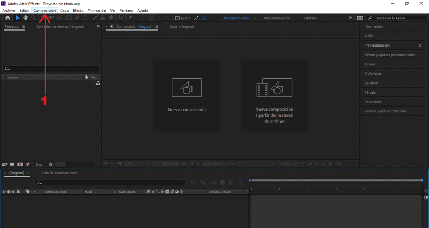Open the Composición menu
This screenshot has height=228, width=429.
tap(44, 10)
